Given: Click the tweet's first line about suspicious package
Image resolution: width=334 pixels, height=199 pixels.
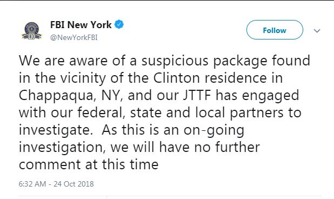Looking at the screenshot, I should click(164, 61).
